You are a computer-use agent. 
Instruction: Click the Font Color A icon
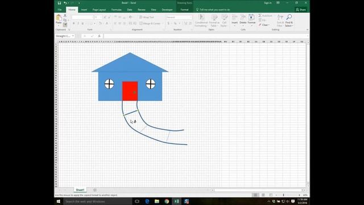pos(107,23)
